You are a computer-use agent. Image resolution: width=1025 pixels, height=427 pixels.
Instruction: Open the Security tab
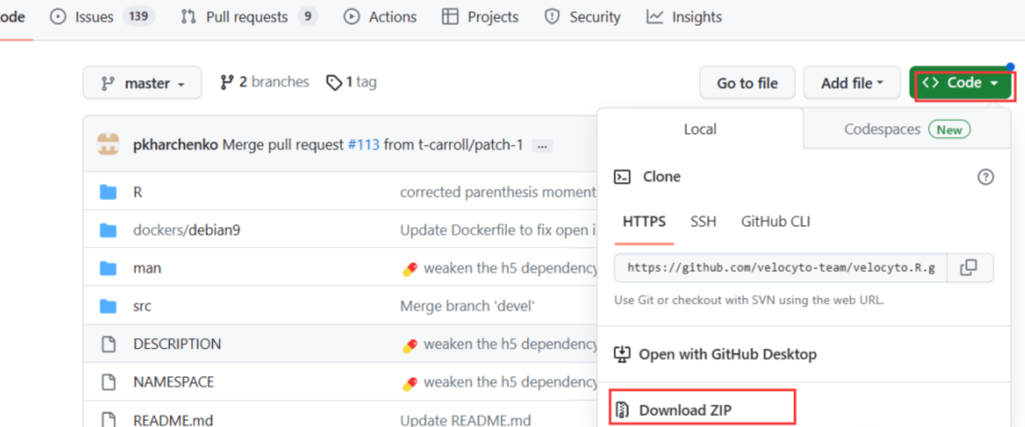(x=582, y=17)
